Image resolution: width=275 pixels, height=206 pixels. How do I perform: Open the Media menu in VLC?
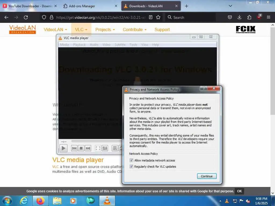click(64, 45)
